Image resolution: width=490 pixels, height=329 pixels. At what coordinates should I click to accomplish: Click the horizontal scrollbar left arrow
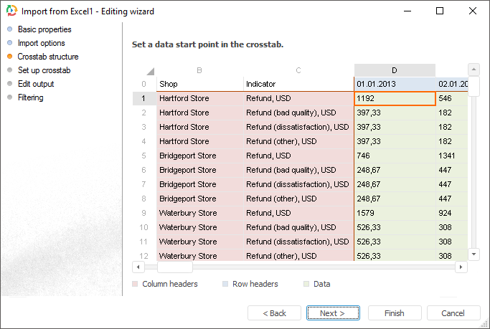[138, 267]
